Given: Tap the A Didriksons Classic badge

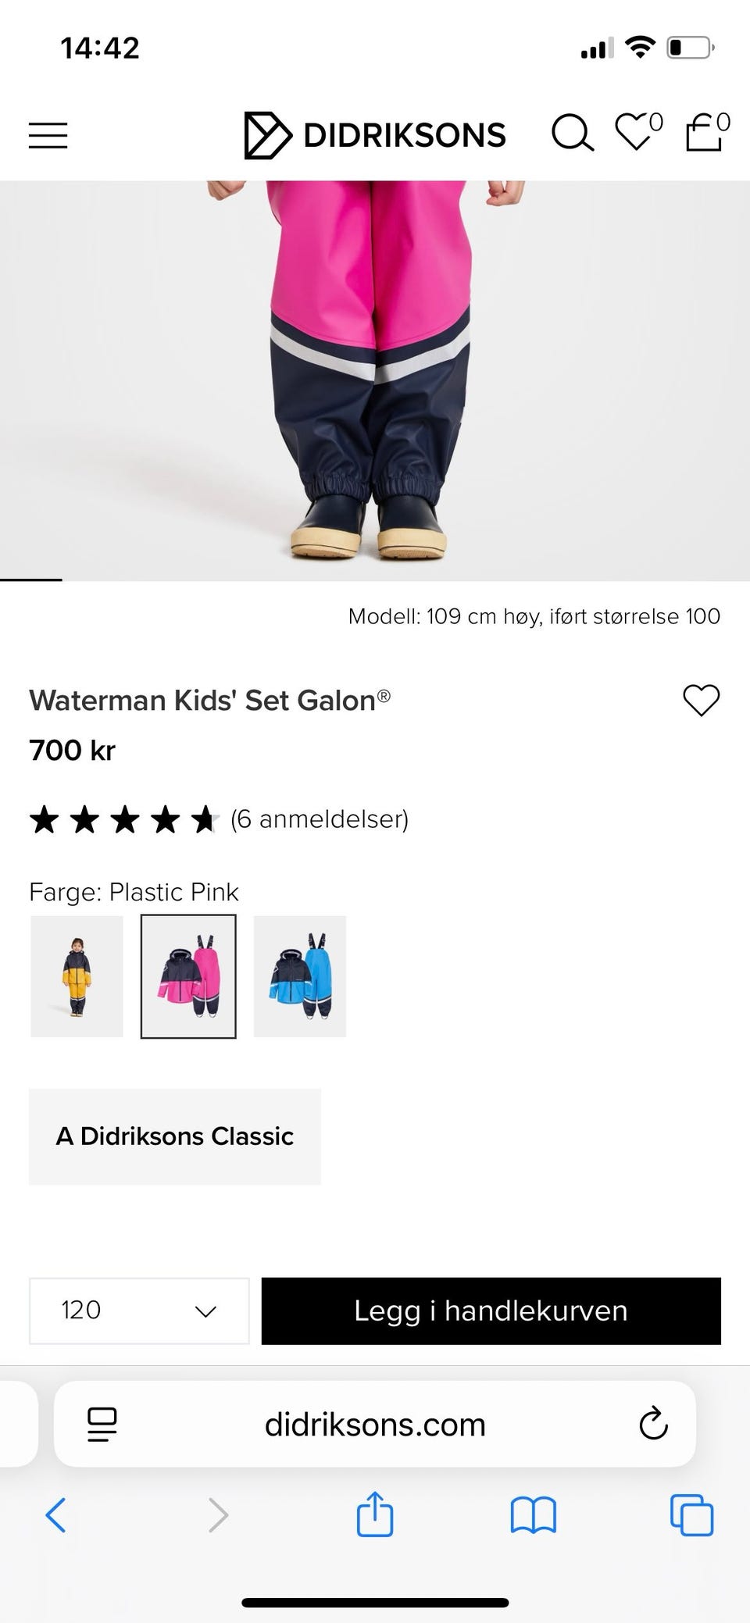Looking at the screenshot, I should (x=175, y=1136).
